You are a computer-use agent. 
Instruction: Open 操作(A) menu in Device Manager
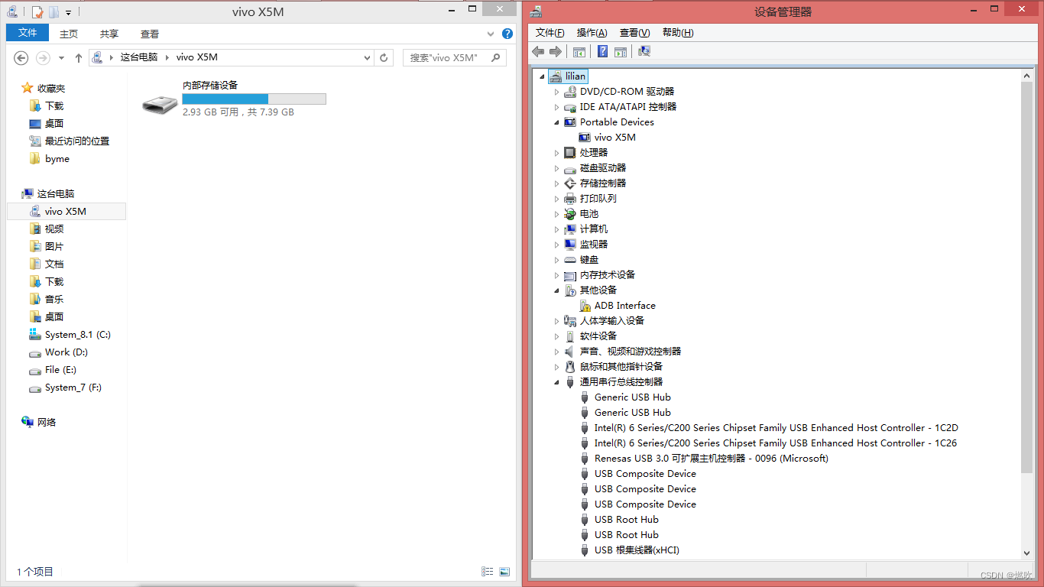(592, 33)
